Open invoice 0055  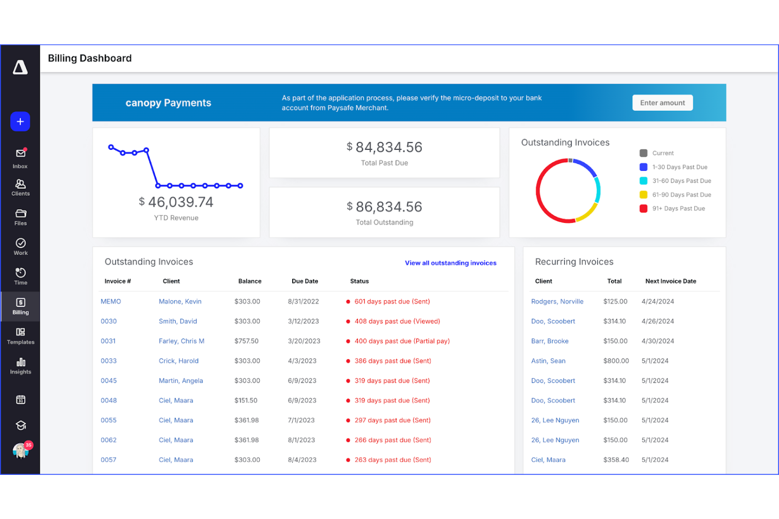point(108,420)
